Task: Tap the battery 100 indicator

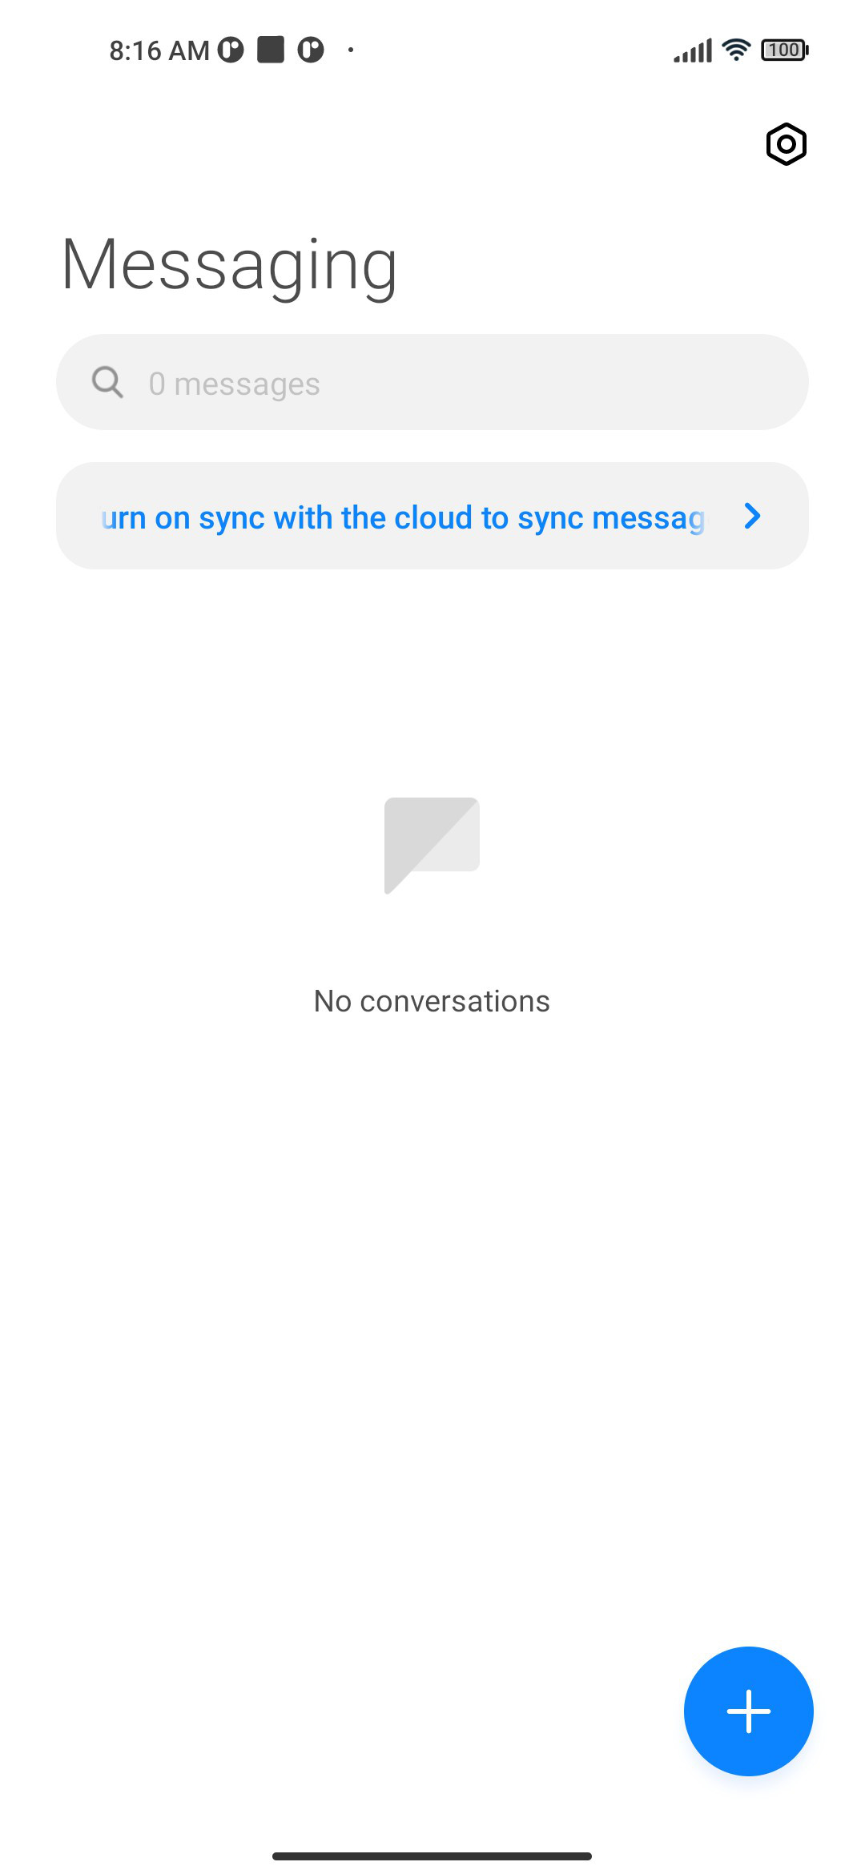Action: (x=784, y=50)
